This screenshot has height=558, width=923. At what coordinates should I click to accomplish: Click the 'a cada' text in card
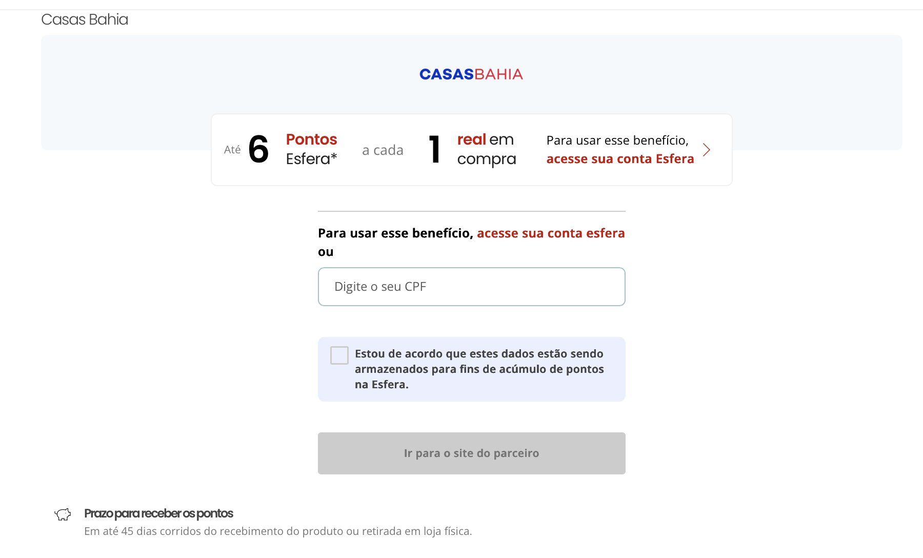pyautogui.click(x=383, y=150)
